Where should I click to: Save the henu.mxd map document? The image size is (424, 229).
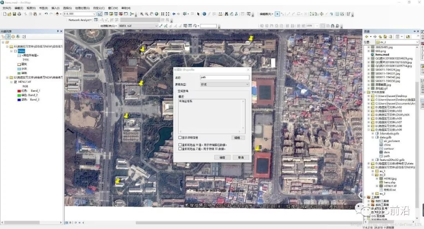pyautogui.click(x=14, y=14)
